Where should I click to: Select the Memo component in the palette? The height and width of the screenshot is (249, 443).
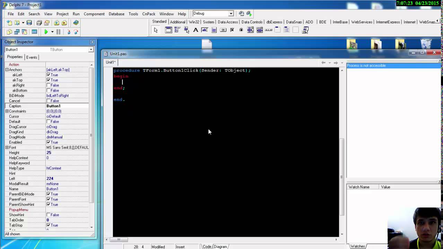214,30
